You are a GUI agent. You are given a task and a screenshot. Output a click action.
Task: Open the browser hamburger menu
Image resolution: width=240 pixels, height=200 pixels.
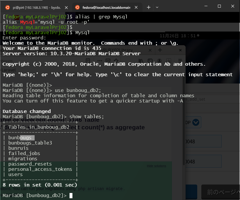[x=180, y=60]
